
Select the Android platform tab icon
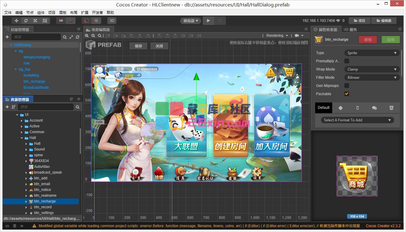tap(340, 108)
